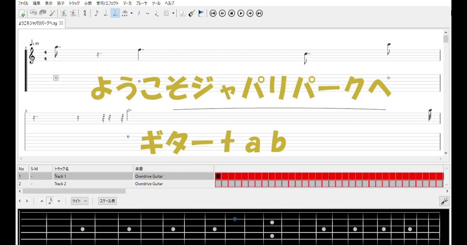Toggle the dotted note icon
This screenshot has width=467, height=245.
pos(106,13)
